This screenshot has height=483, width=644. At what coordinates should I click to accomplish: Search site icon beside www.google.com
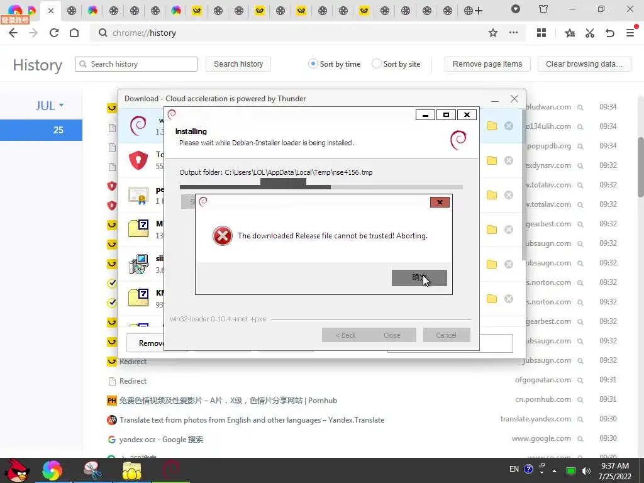click(x=580, y=439)
